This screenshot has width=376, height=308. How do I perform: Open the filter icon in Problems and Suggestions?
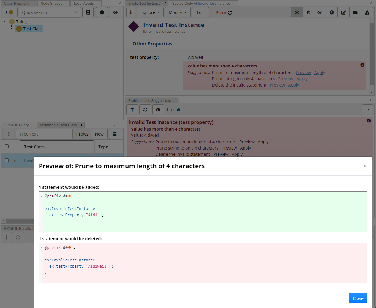pos(132,109)
